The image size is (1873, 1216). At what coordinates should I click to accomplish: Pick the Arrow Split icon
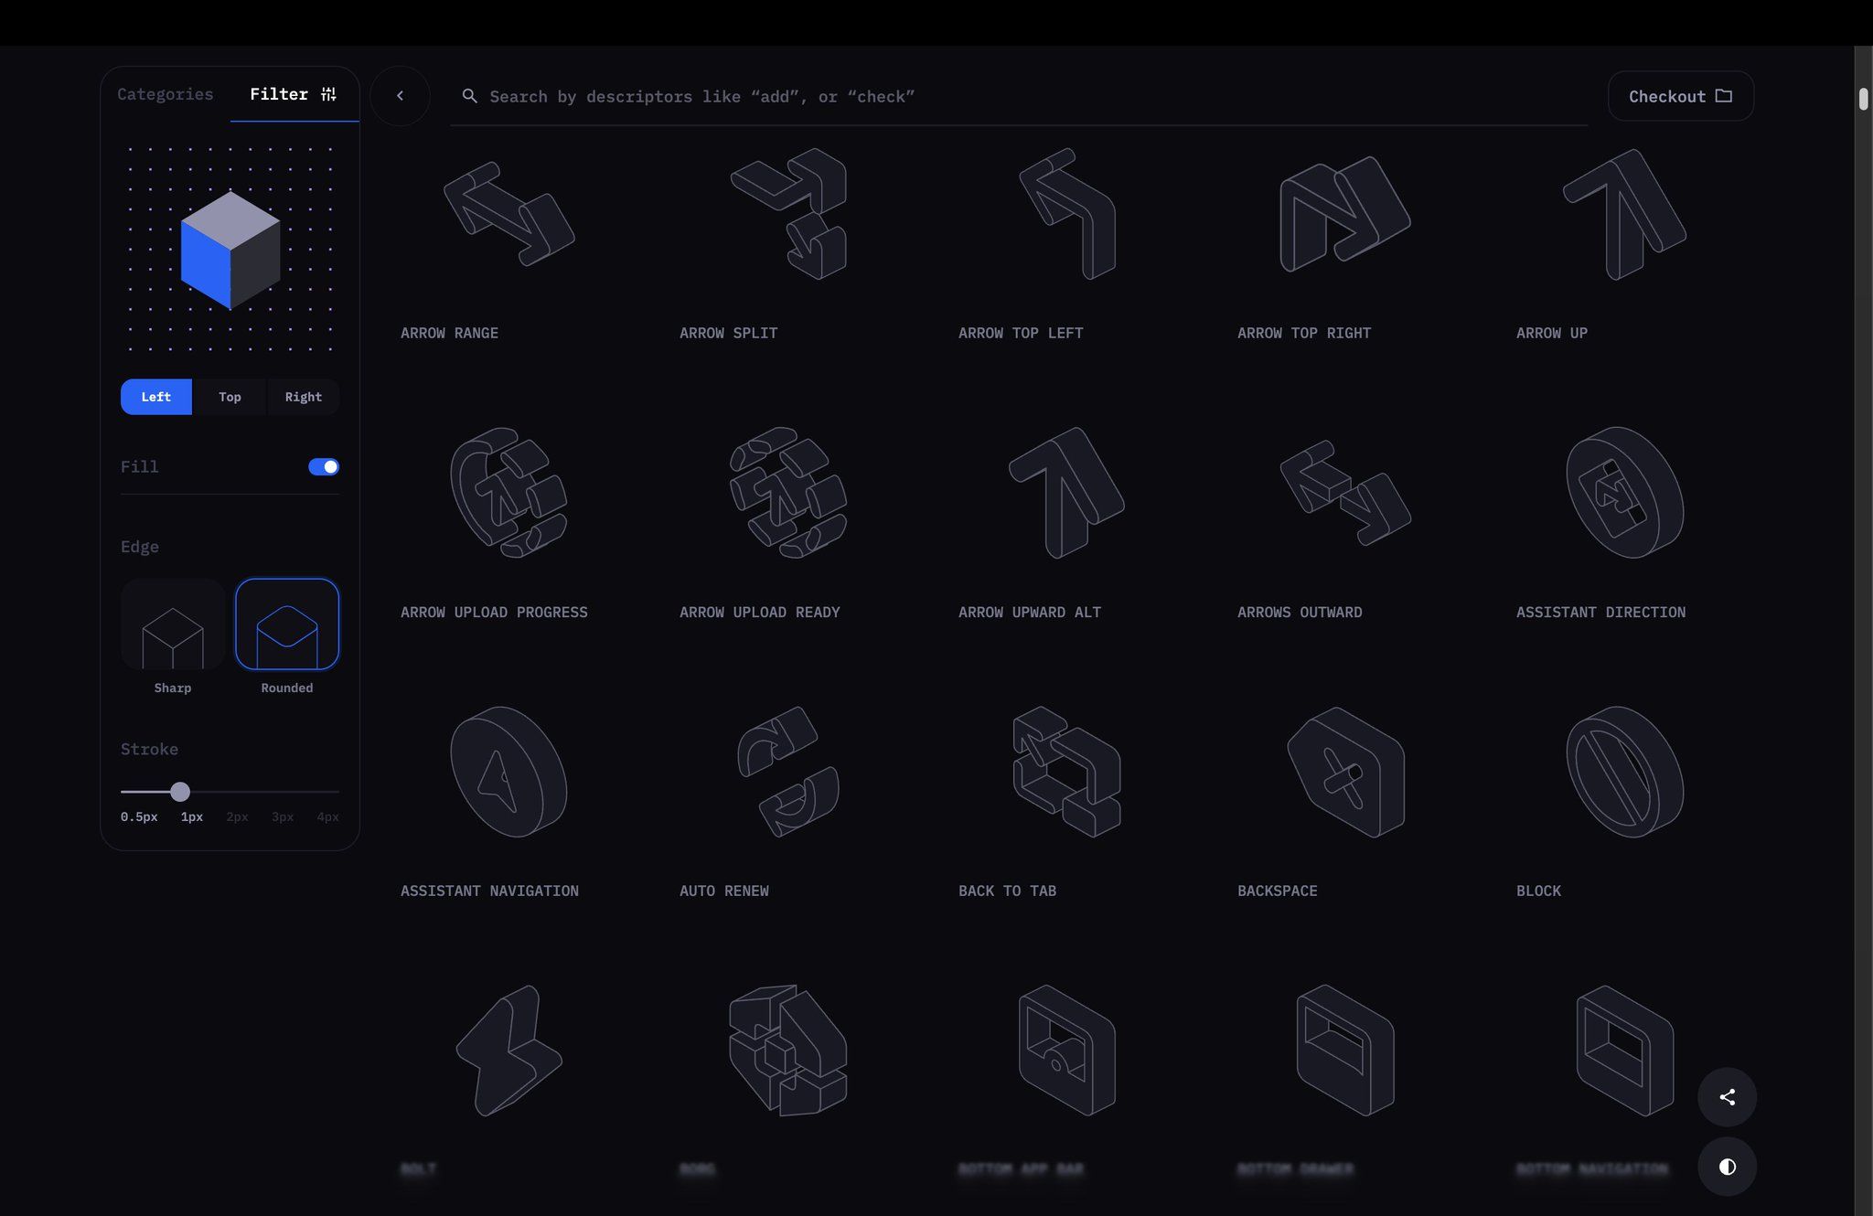coord(787,214)
